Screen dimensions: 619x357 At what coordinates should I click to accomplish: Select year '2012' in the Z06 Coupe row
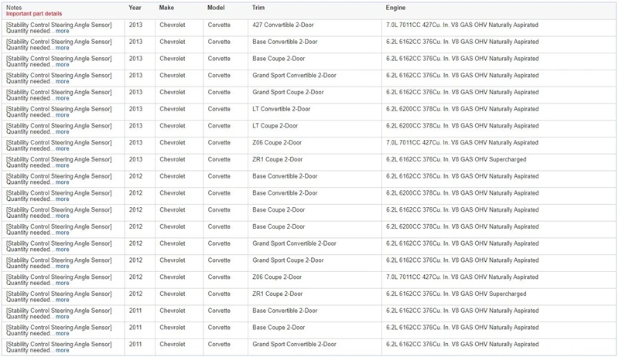pos(135,277)
